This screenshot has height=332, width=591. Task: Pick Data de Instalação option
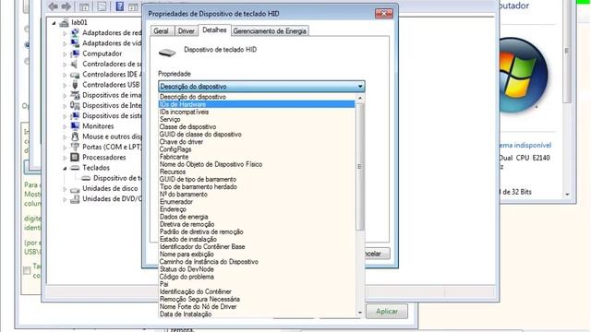(x=257, y=314)
